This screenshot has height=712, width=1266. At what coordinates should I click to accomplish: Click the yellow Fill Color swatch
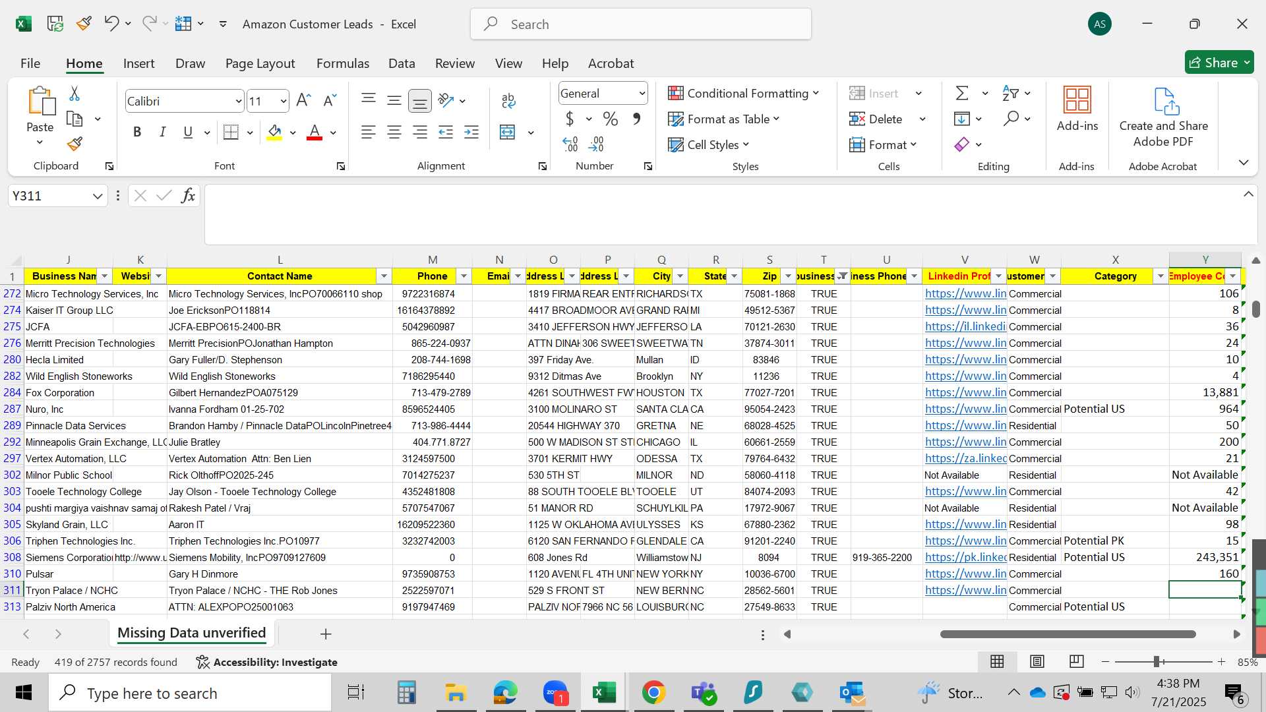275,133
